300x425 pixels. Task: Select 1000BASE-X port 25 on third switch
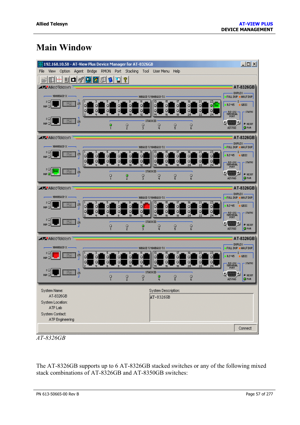56,205
